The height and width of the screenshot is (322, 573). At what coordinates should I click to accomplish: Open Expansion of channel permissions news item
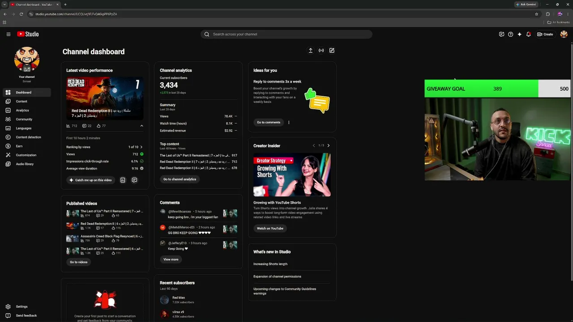point(277,276)
